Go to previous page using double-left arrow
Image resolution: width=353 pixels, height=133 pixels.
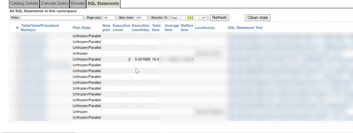(x=186, y=18)
